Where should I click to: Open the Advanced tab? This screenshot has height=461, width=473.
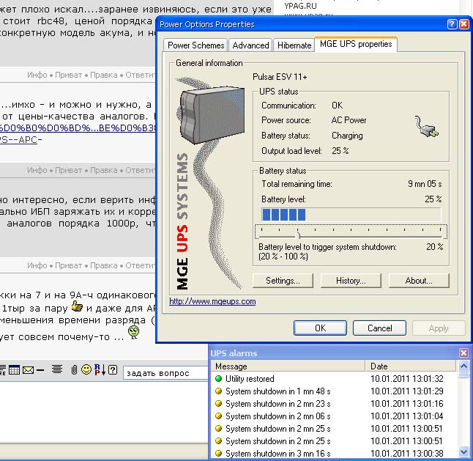(250, 45)
